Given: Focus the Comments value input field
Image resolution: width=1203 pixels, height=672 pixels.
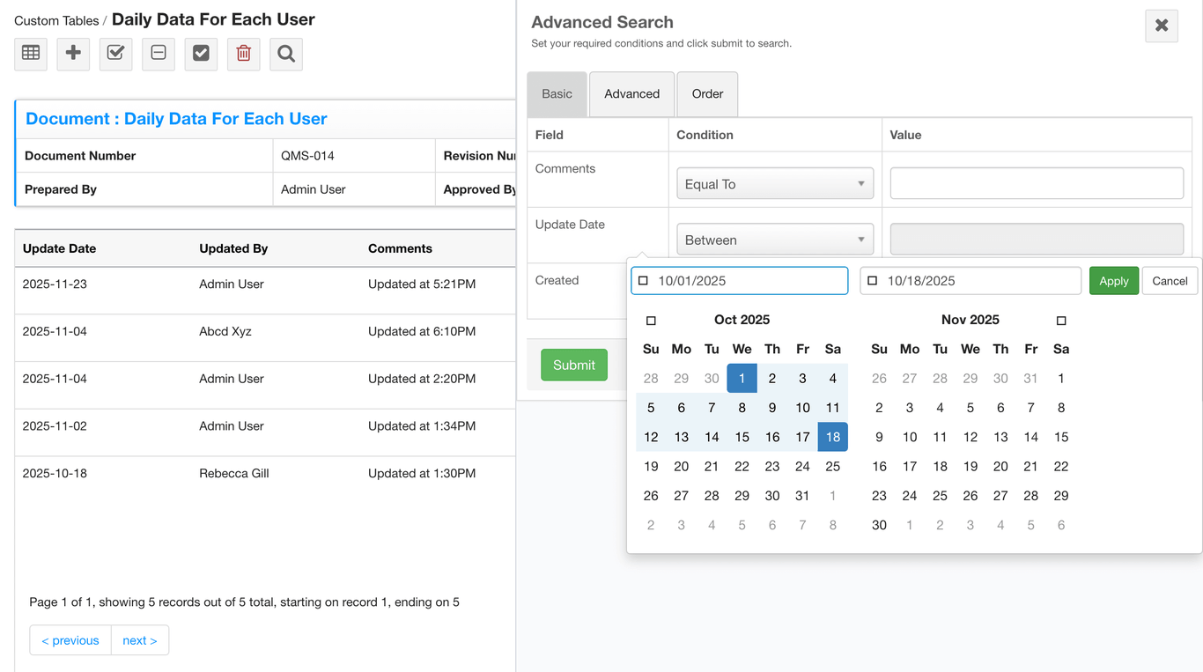Looking at the screenshot, I should (1037, 183).
